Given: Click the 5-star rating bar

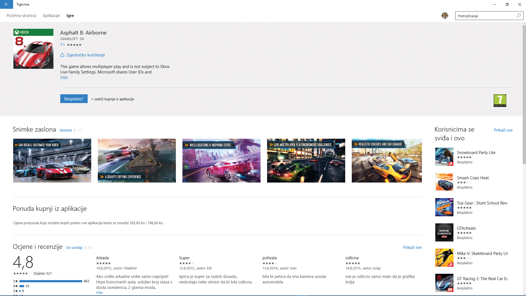Looking at the screenshot, I should pyautogui.click(x=51, y=281).
